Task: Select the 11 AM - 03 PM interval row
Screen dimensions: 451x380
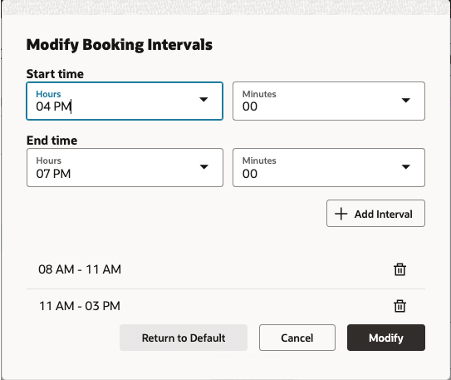Action: tap(226, 306)
